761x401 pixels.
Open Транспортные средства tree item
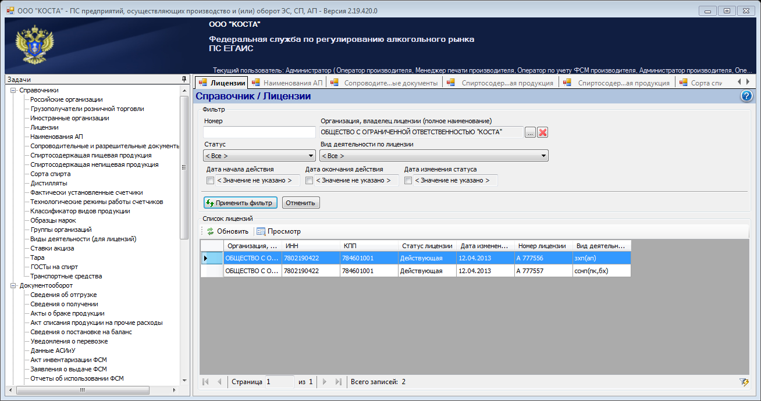point(66,276)
